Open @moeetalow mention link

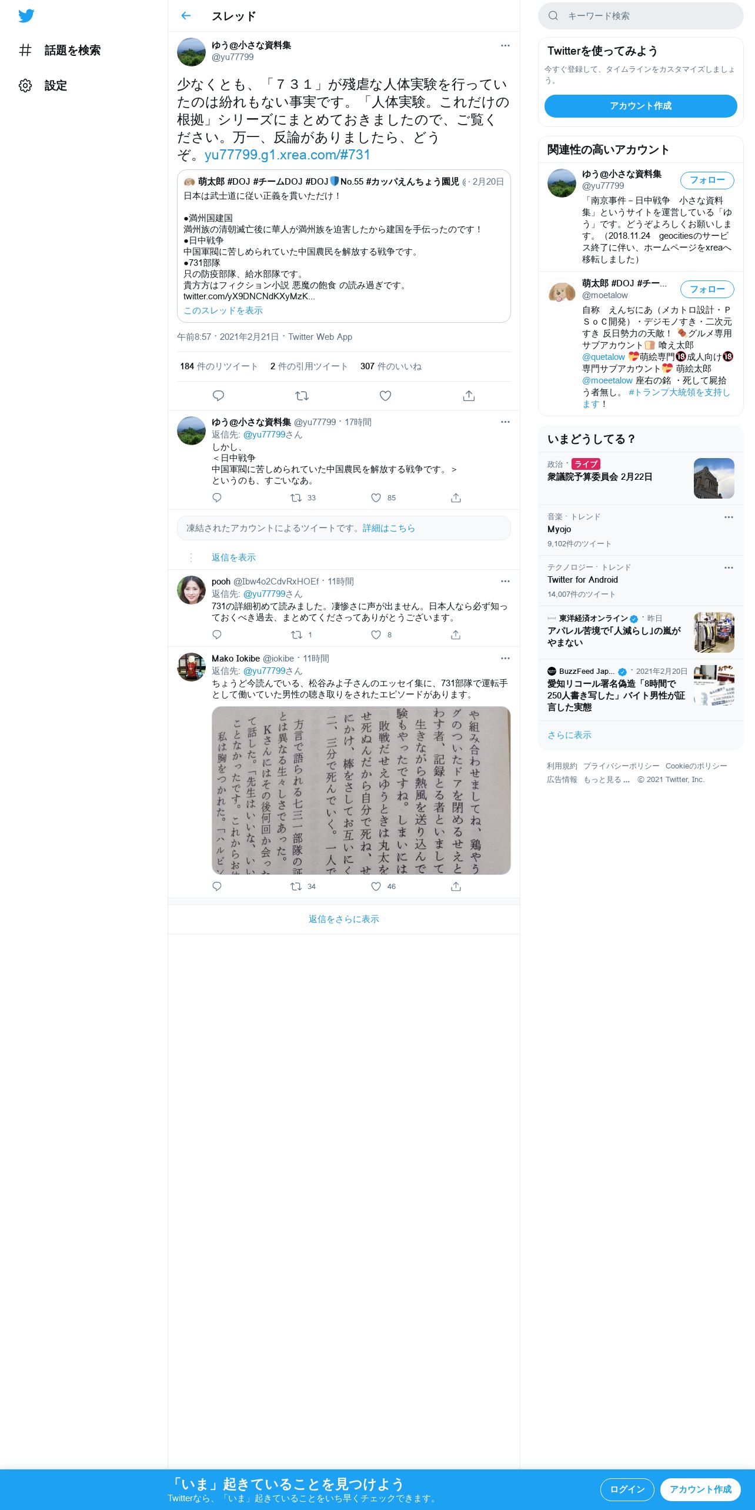(607, 380)
